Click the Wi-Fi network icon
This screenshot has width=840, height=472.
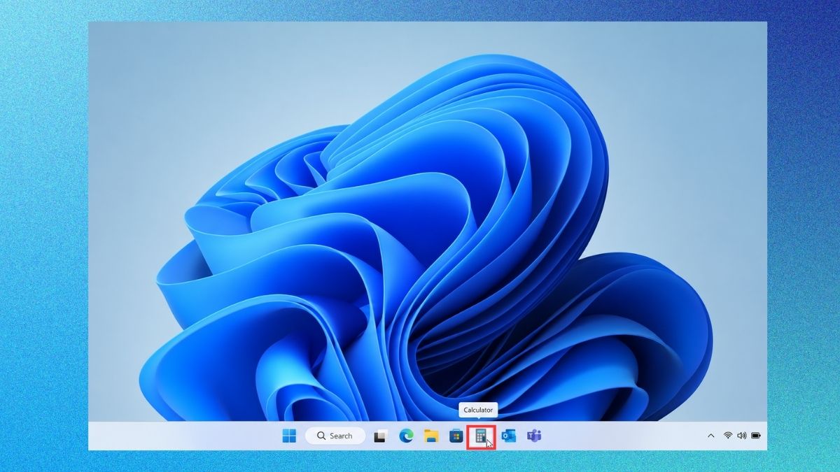coord(728,436)
